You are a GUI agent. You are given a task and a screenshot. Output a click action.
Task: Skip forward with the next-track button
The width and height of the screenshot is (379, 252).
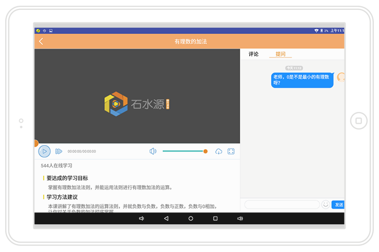pyautogui.click(x=59, y=151)
